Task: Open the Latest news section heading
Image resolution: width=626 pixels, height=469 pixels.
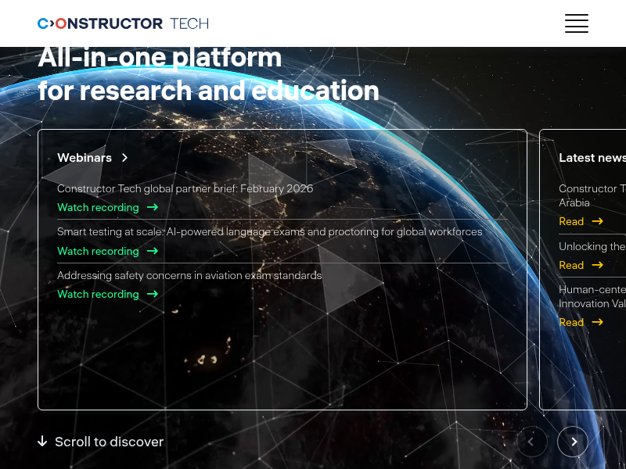Action: [592, 158]
